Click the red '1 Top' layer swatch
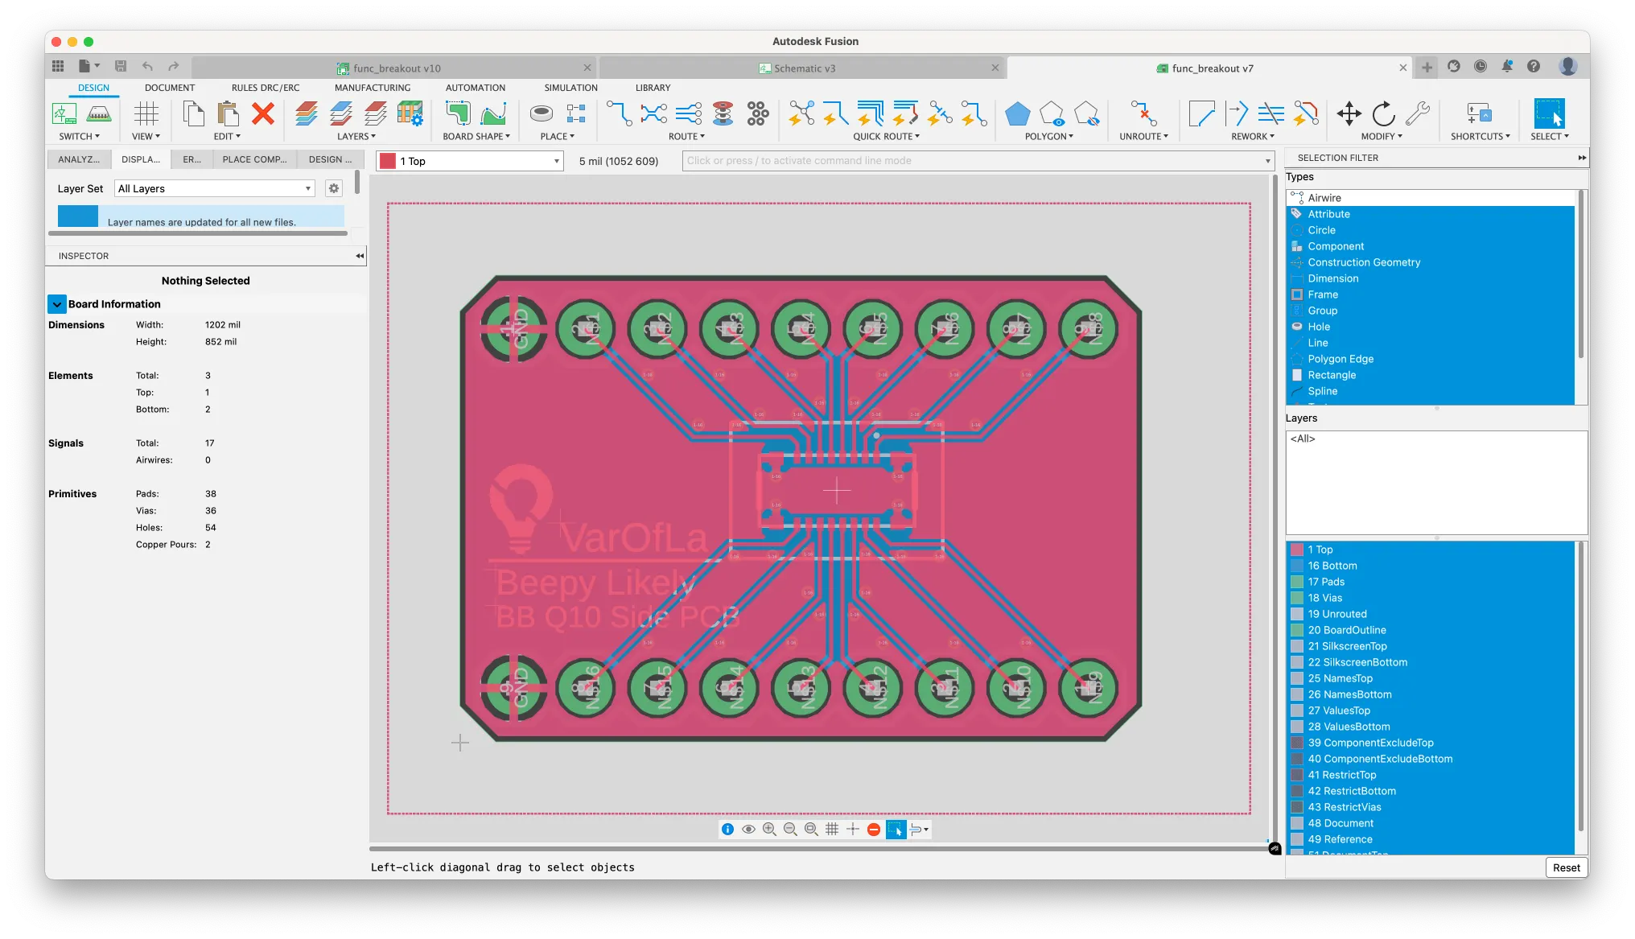Image resolution: width=1635 pixels, height=939 pixels. [x=388, y=161]
